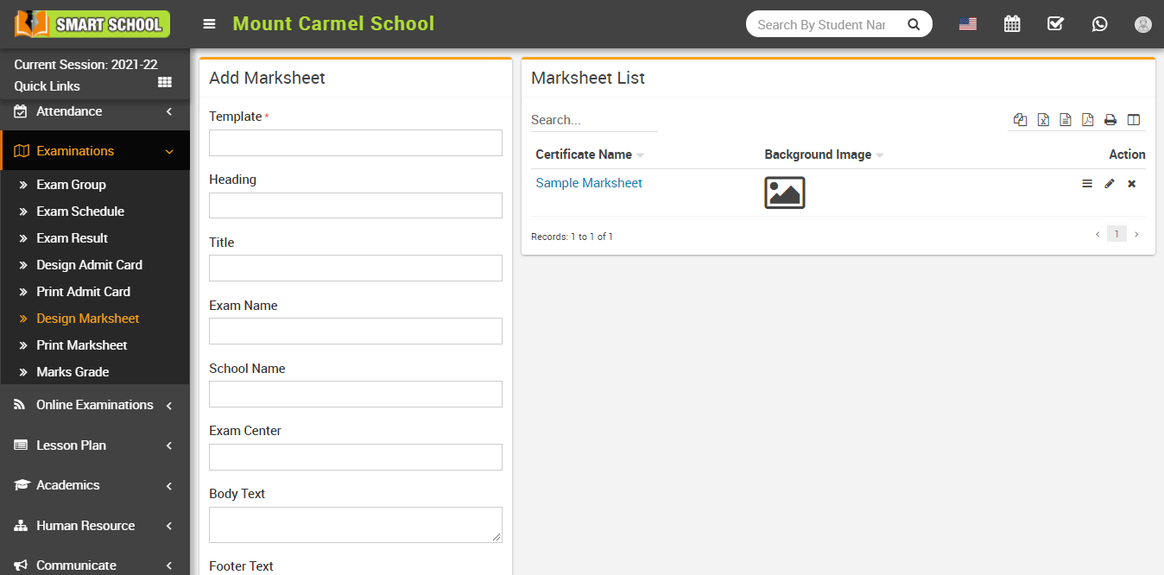Export the marksheet list to Excel
The image size is (1164, 575).
1042,119
